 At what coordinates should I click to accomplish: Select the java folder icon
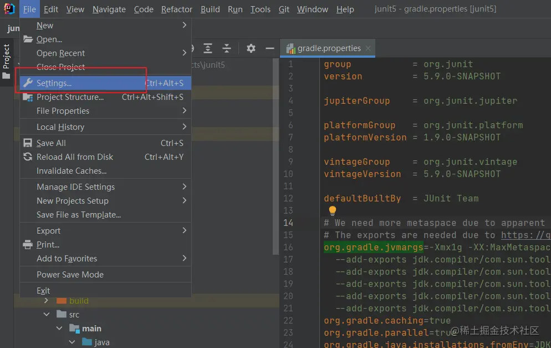click(87, 342)
